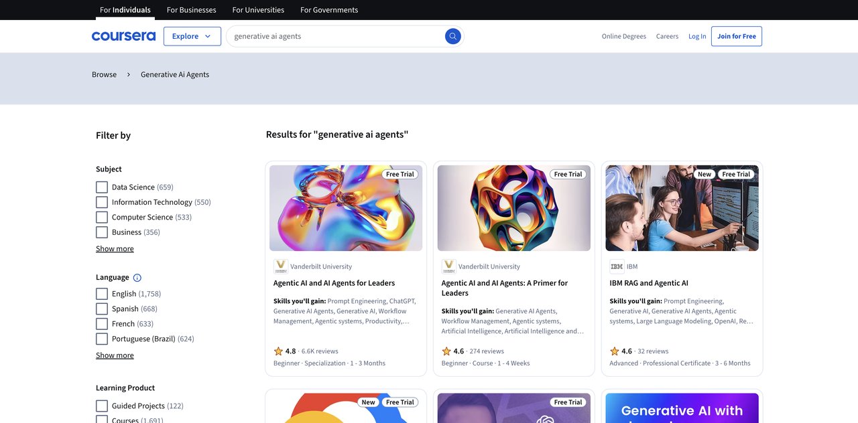This screenshot has width=858, height=423.
Task: Enable the Spanish language filter
Action: pos(102,309)
